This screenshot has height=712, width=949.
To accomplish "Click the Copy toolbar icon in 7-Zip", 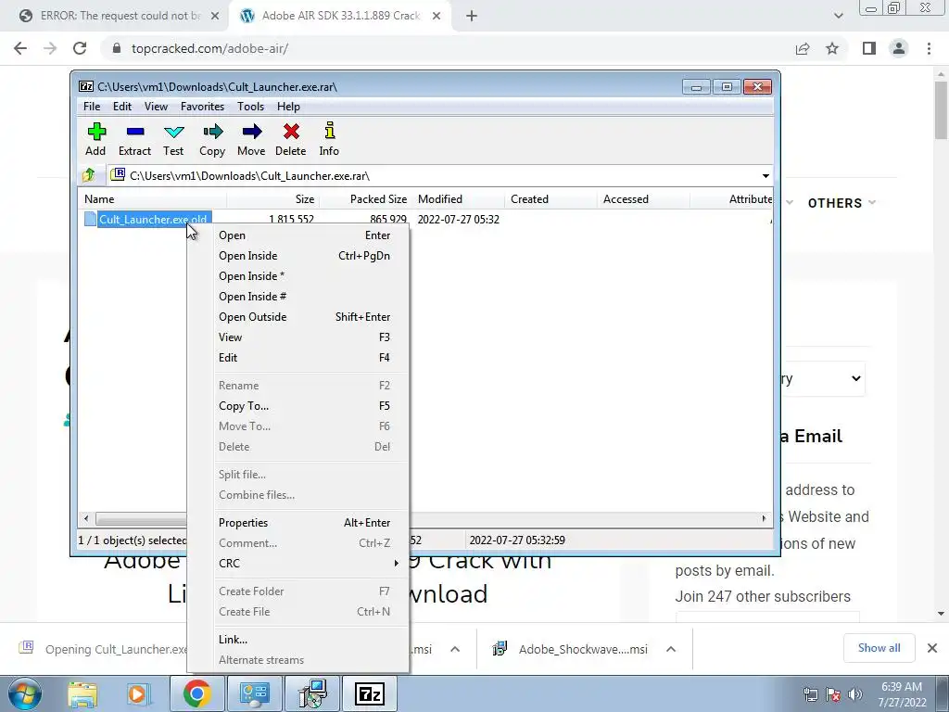I will [212, 139].
